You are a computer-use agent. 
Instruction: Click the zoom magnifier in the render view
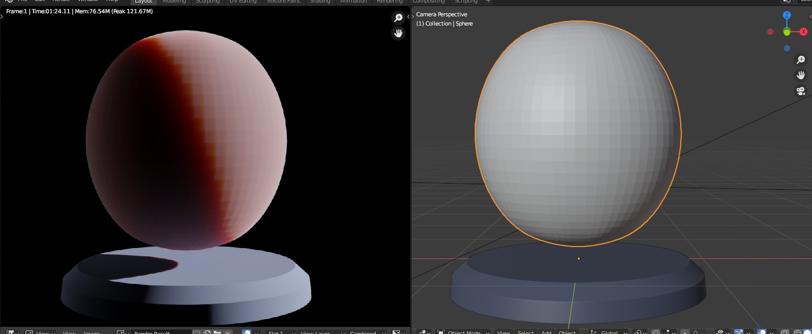398,18
